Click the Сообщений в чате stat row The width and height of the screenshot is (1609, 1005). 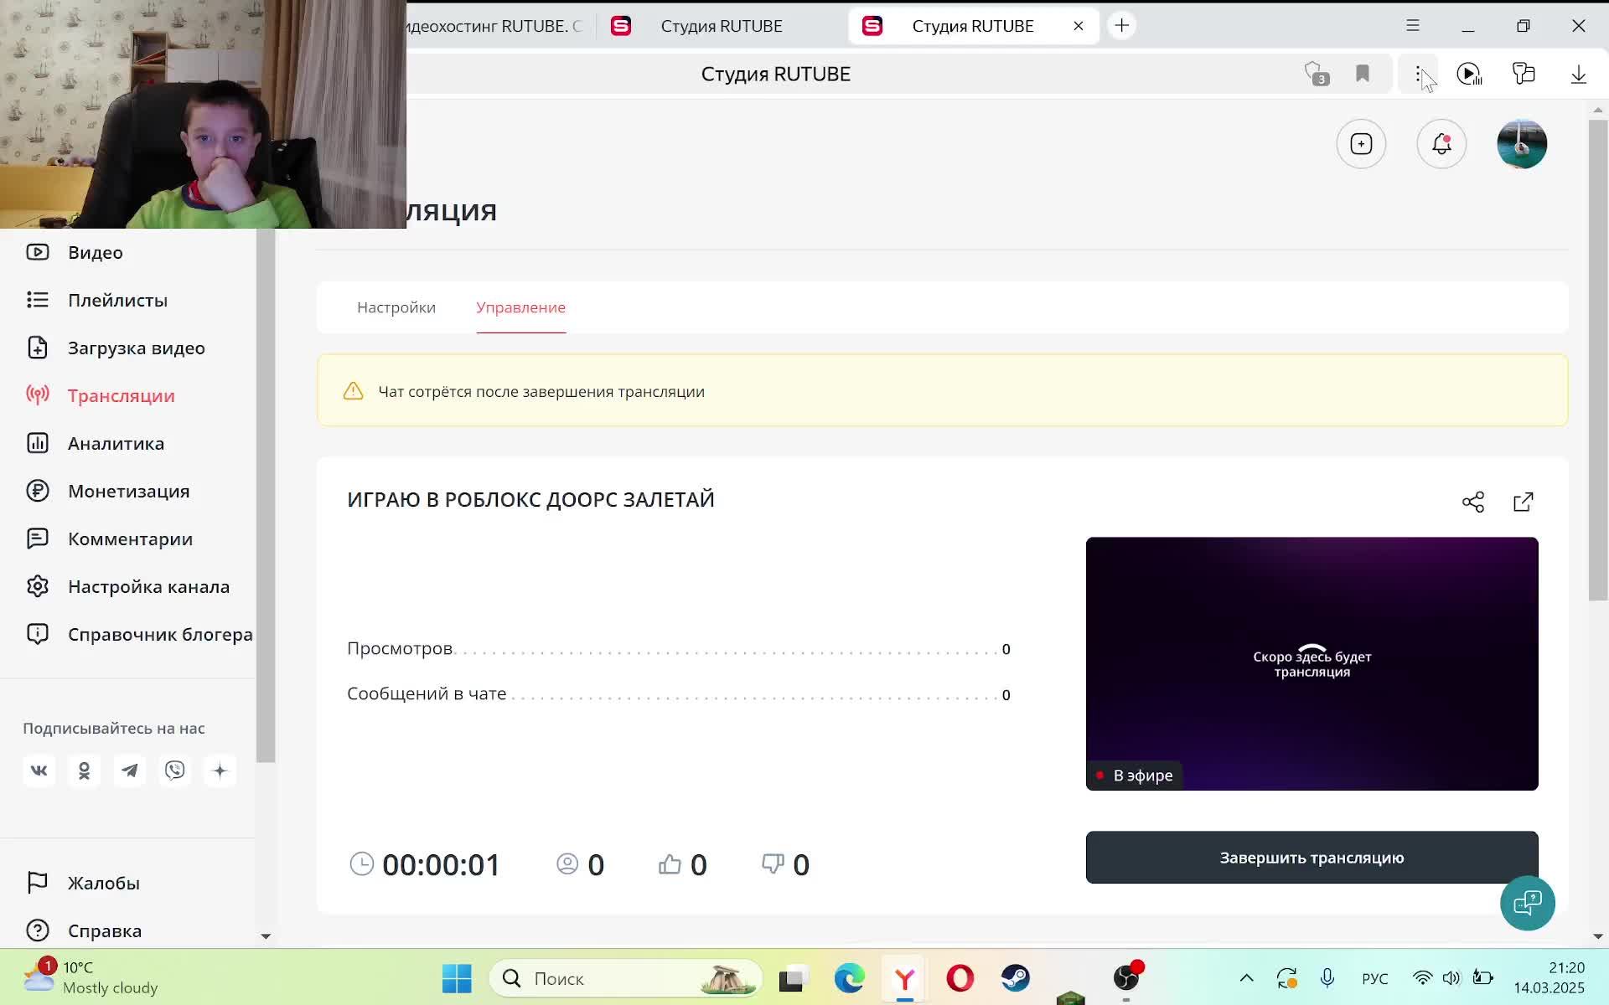(679, 694)
